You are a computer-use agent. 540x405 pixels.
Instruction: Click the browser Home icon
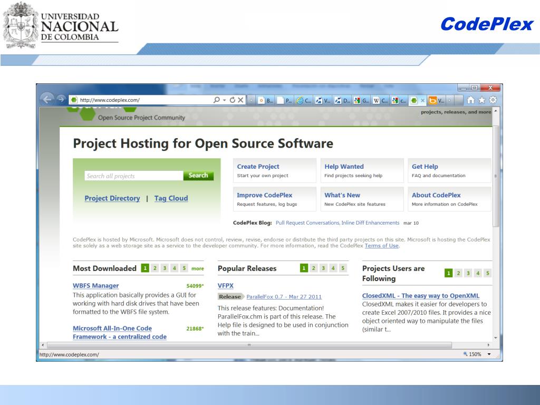coord(470,100)
